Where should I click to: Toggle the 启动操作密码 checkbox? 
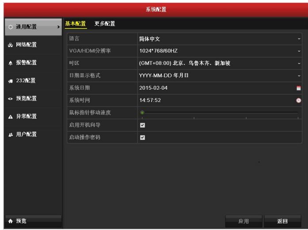pyautogui.click(x=142, y=138)
